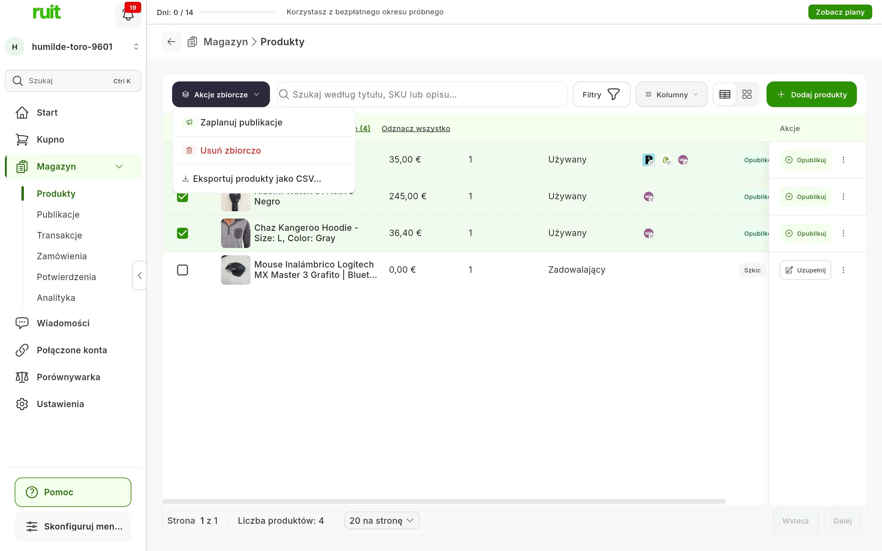The height and width of the screenshot is (551, 882).
Task: Uncheck the Xiaomi Watch Negro row checkbox
Action: pos(182,197)
